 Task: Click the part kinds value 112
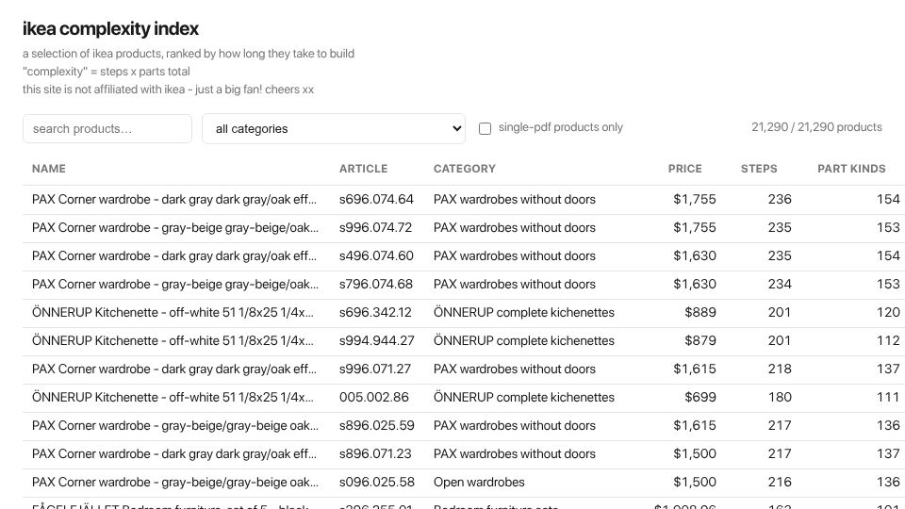888,340
